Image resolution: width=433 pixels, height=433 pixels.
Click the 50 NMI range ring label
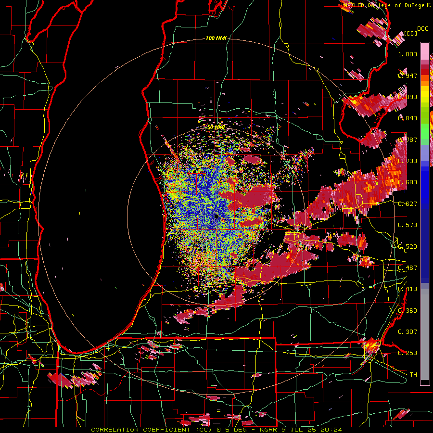pos(216,127)
